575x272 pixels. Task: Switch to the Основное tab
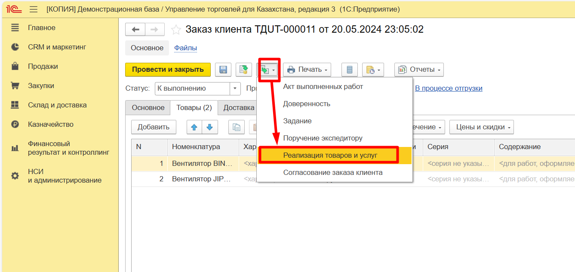148,108
